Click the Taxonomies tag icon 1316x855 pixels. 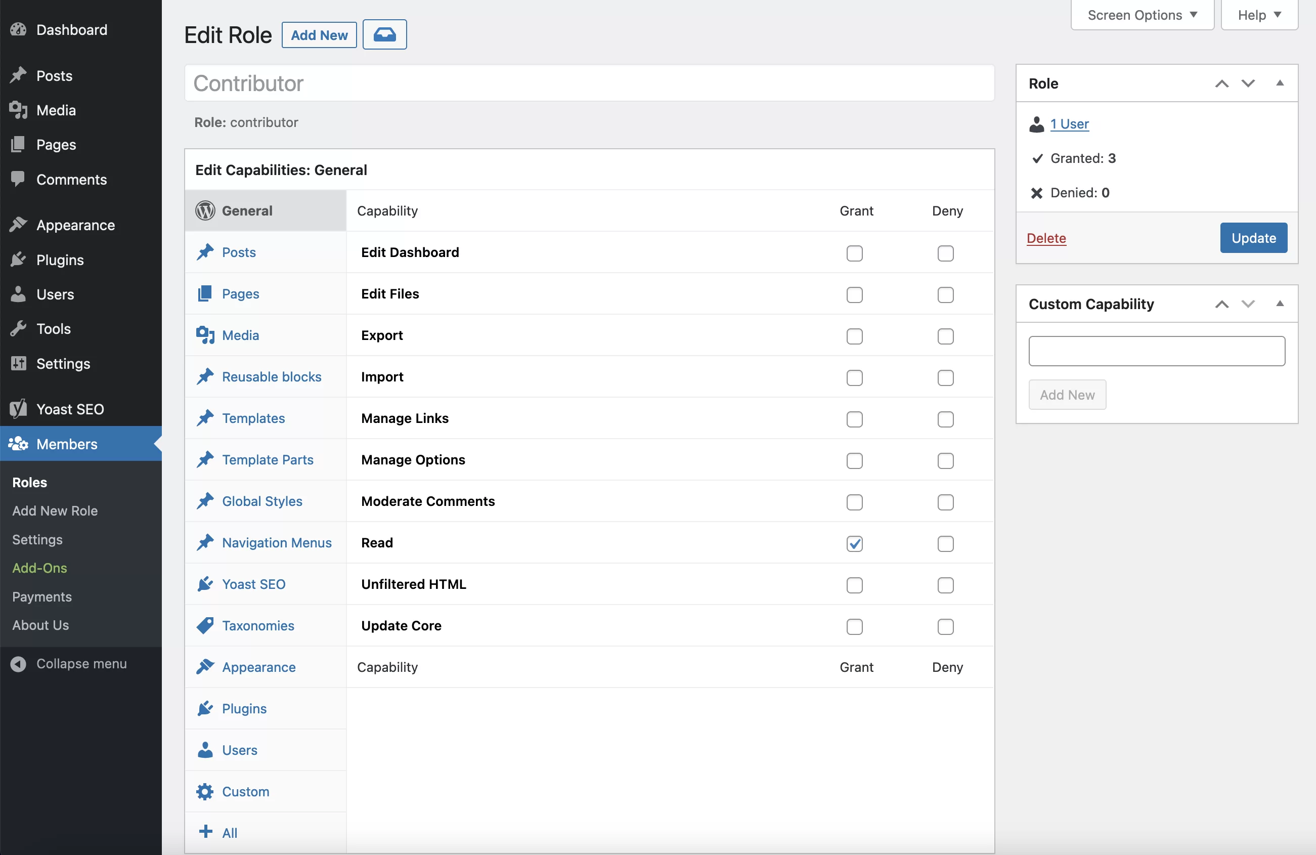pos(205,625)
